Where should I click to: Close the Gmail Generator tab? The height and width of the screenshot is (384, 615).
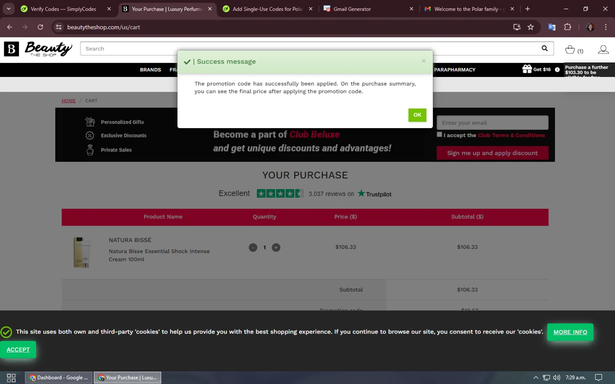click(x=411, y=9)
